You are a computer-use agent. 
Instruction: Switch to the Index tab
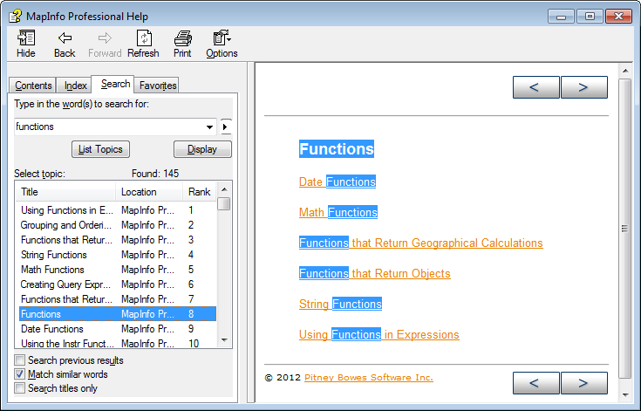pyautogui.click(x=75, y=85)
